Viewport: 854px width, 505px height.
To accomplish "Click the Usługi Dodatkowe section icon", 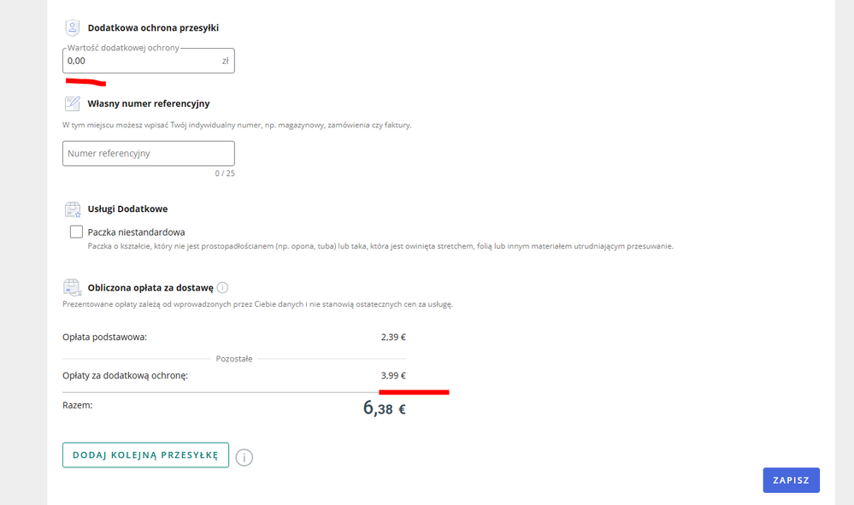I will click(x=73, y=209).
